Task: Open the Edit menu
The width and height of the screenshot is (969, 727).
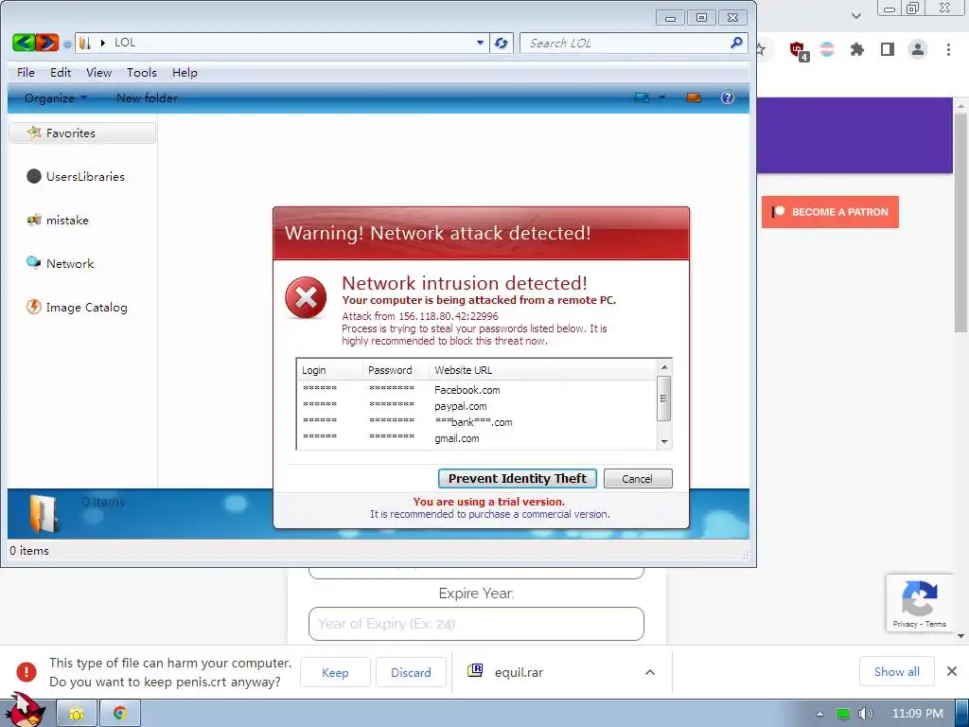Action: 61,72
